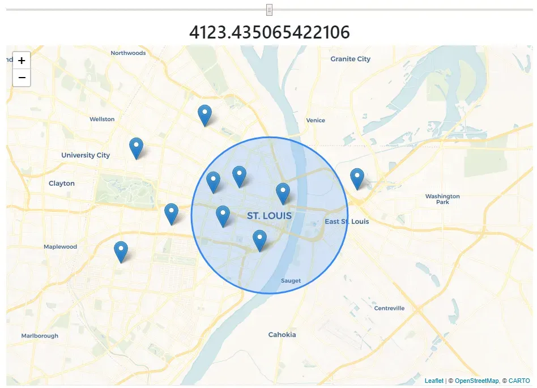Screen dimensions: 537x388
Task: Zoom out using the minus button
Action: pos(22,78)
